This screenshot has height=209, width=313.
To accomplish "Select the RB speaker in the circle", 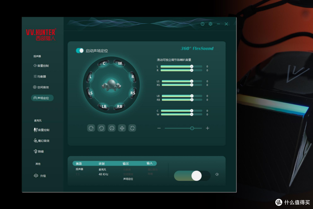I will point(119,107).
